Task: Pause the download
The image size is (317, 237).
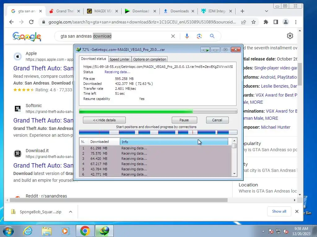Action: 184,120
